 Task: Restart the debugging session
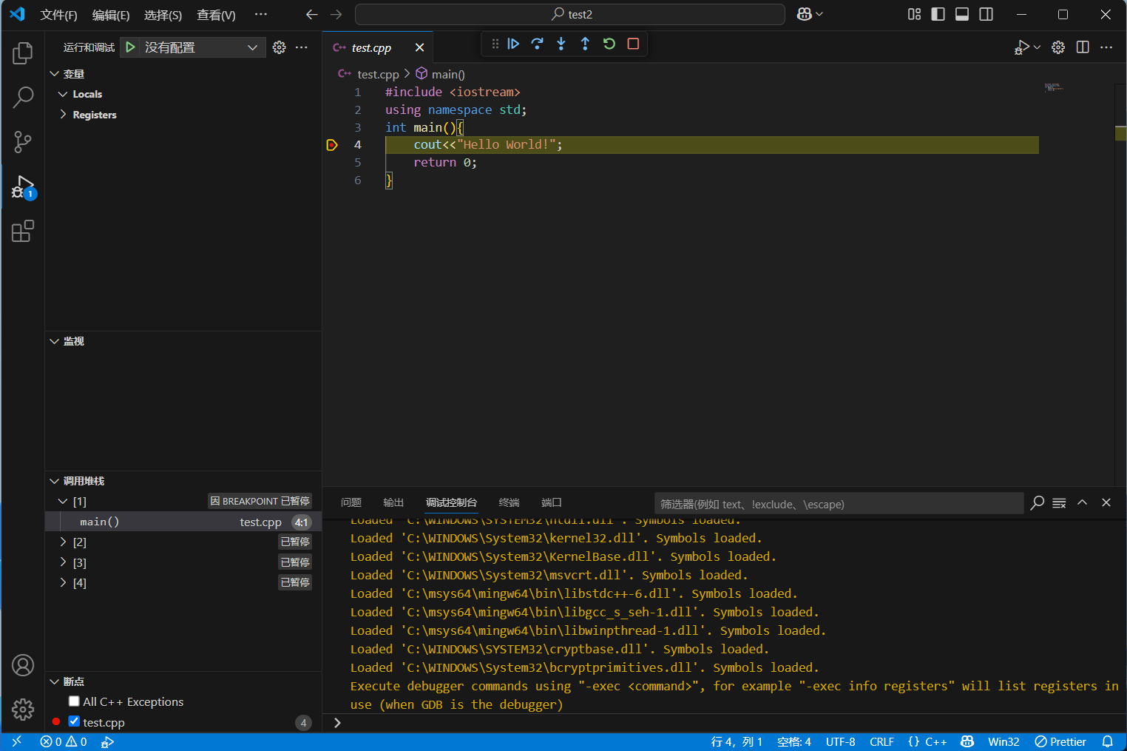click(x=609, y=44)
